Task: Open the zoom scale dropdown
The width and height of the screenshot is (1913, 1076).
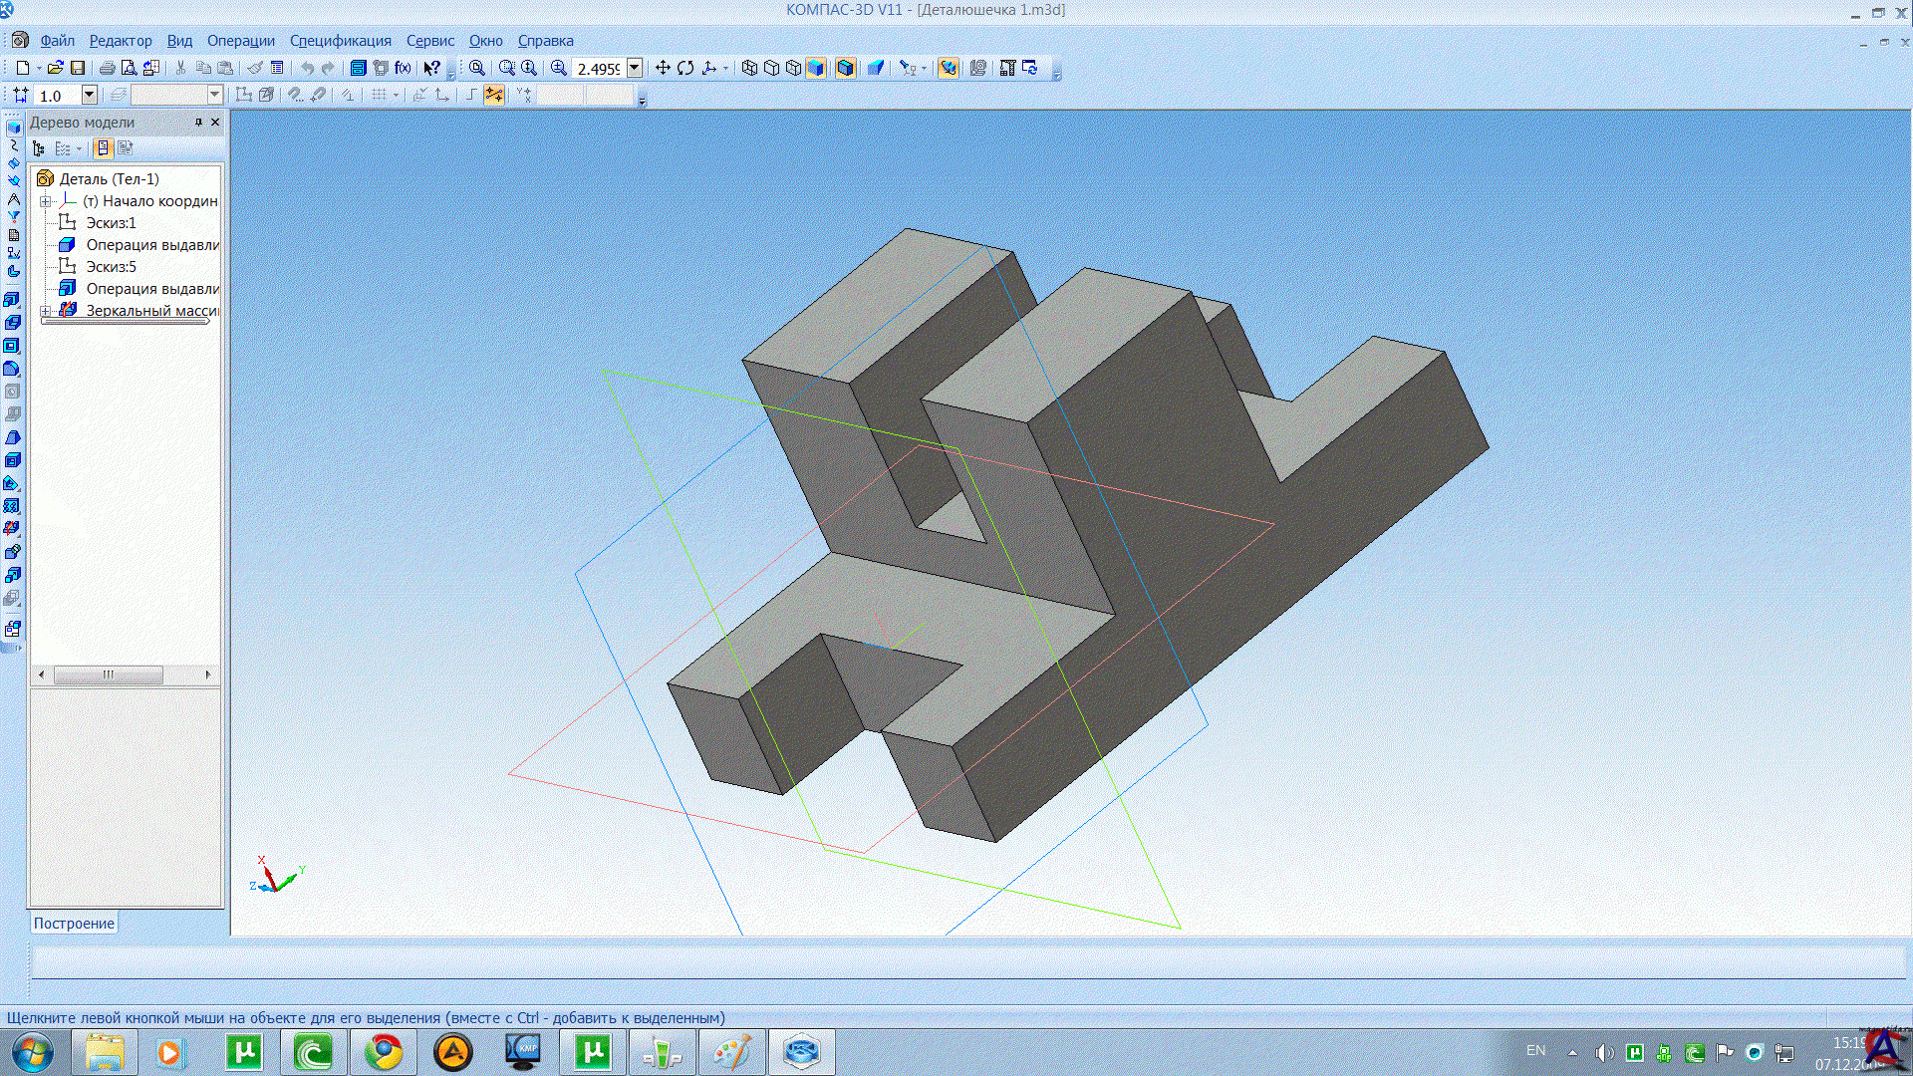Action: [635, 68]
